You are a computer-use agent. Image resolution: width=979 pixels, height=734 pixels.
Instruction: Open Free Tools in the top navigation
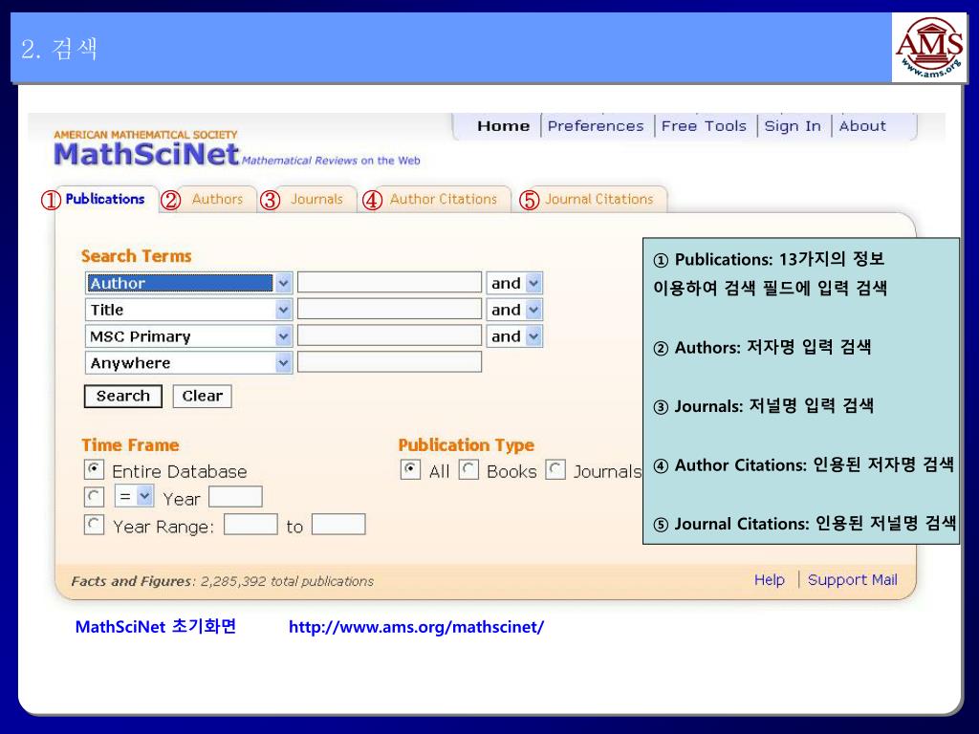(704, 126)
